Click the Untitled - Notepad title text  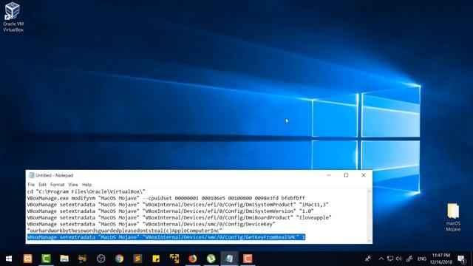(x=54, y=175)
